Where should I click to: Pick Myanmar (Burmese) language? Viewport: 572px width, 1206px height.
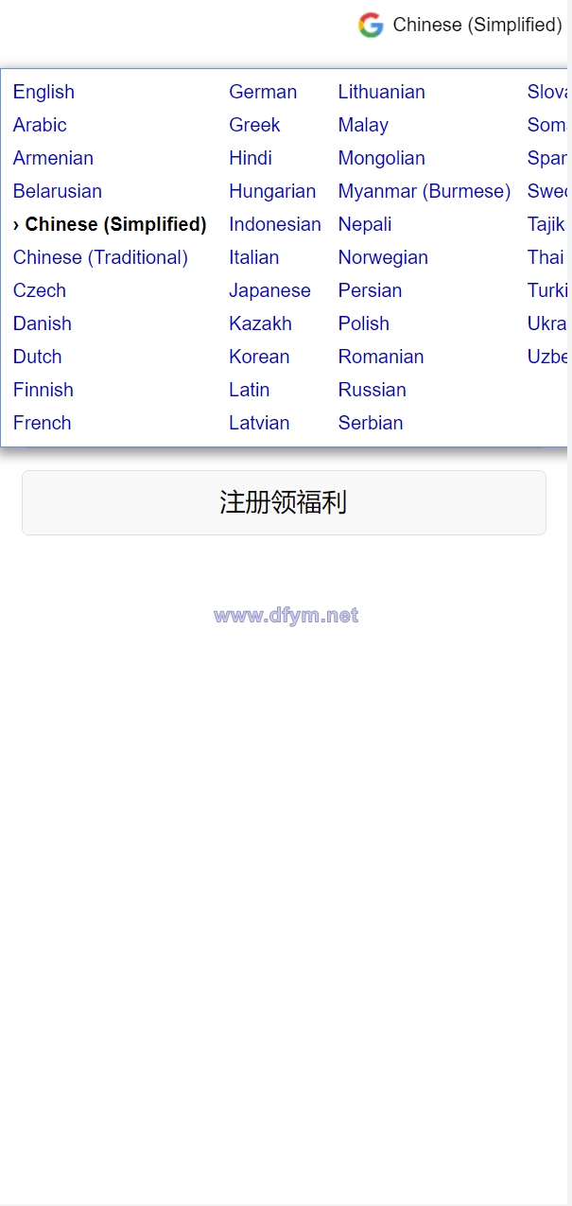[x=425, y=191]
